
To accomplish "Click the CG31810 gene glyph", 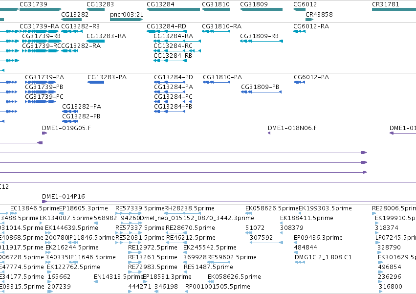I will (x=216, y=9).
